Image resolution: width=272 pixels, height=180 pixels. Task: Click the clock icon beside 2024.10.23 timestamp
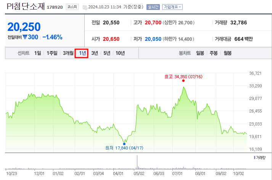(85, 8)
